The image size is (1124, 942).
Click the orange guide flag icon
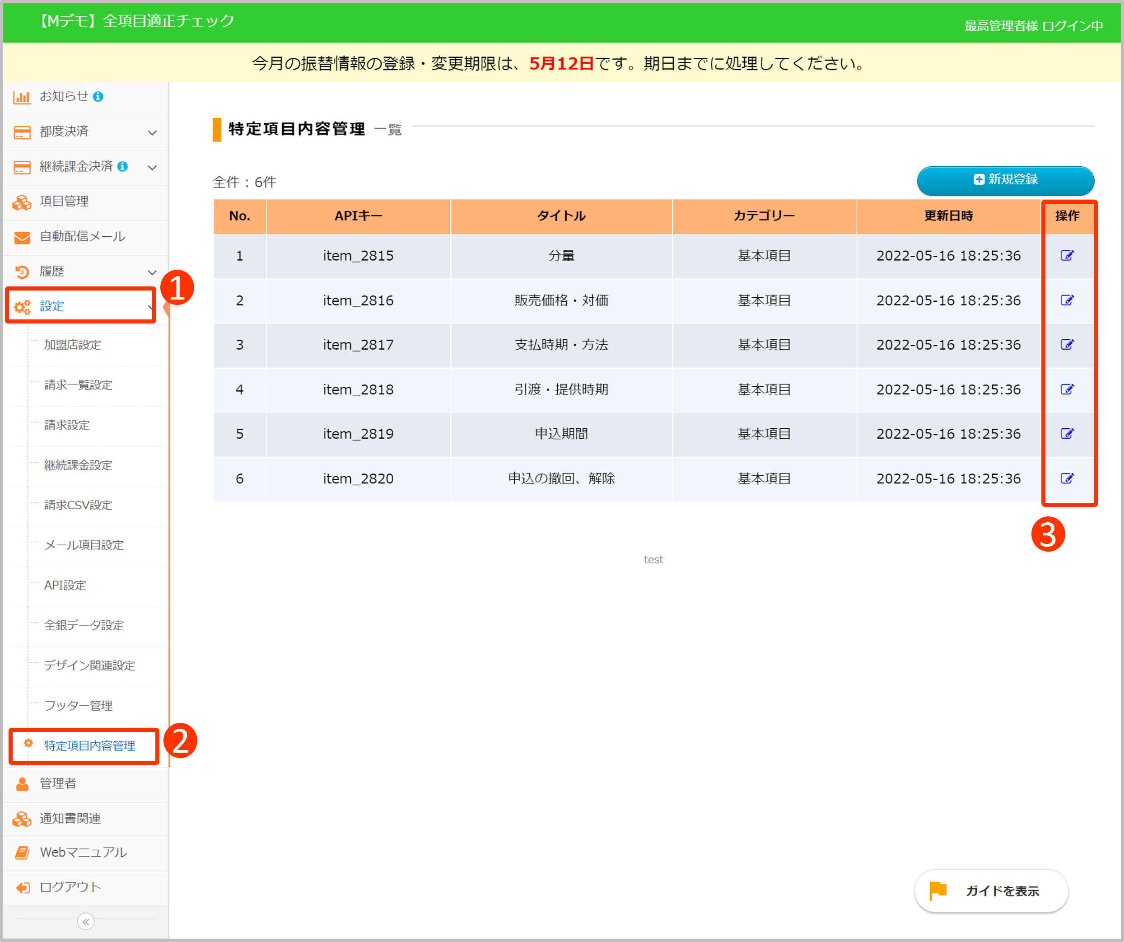click(x=938, y=890)
